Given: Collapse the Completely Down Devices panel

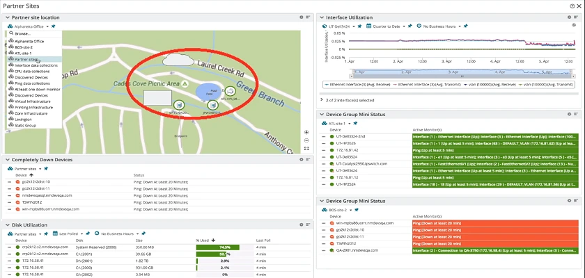Looking at the screenshot, I should tap(8, 159).
